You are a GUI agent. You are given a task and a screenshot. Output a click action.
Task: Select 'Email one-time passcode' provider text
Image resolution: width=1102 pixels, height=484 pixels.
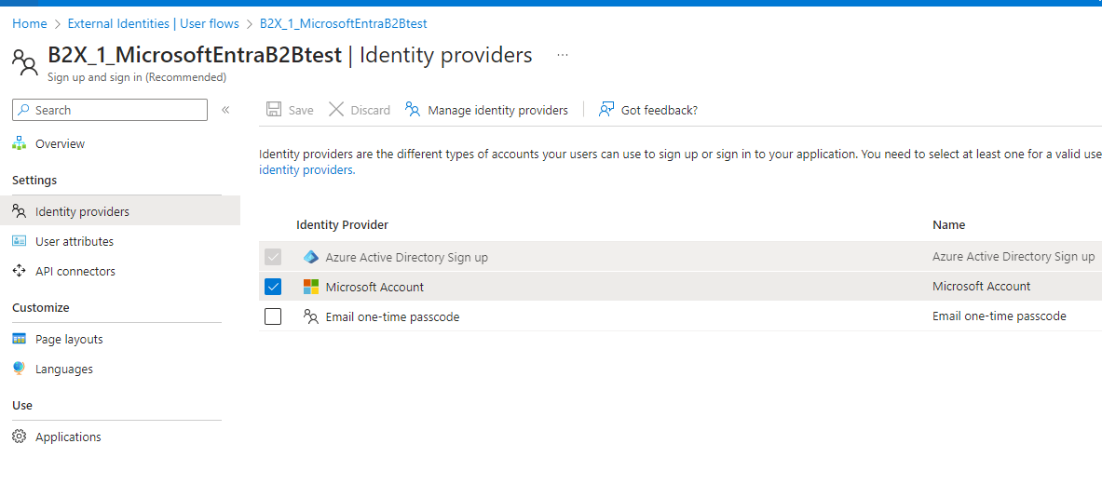[x=392, y=316]
